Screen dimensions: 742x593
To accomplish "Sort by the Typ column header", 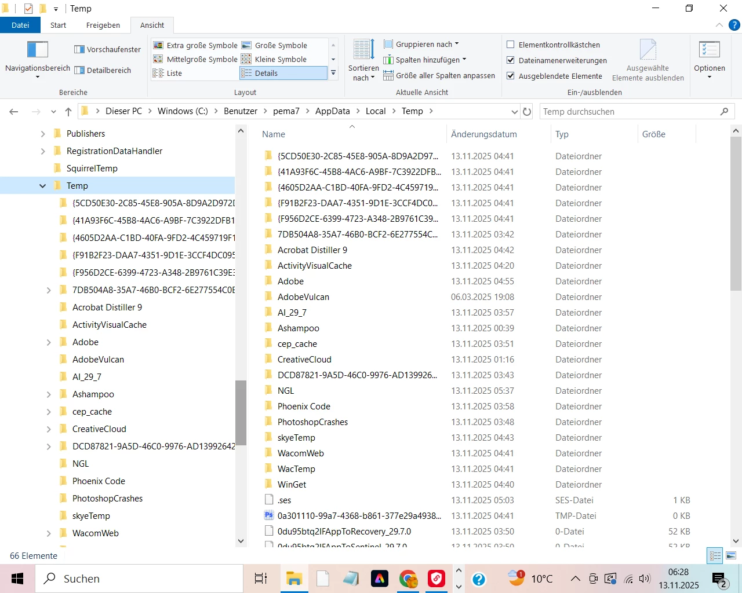I will click(594, 134).
